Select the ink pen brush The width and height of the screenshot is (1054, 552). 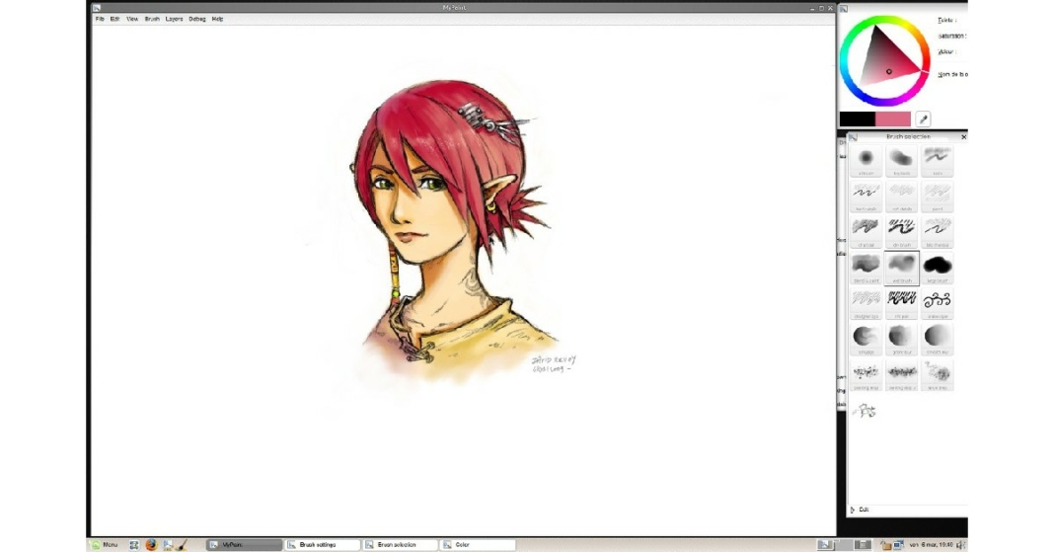pyautogui.click(x=901, y=304)
